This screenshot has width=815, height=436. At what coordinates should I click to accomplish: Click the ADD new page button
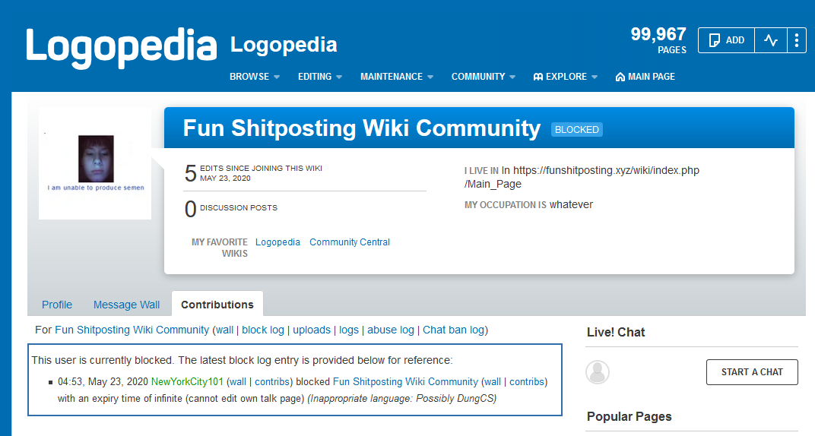726,40
